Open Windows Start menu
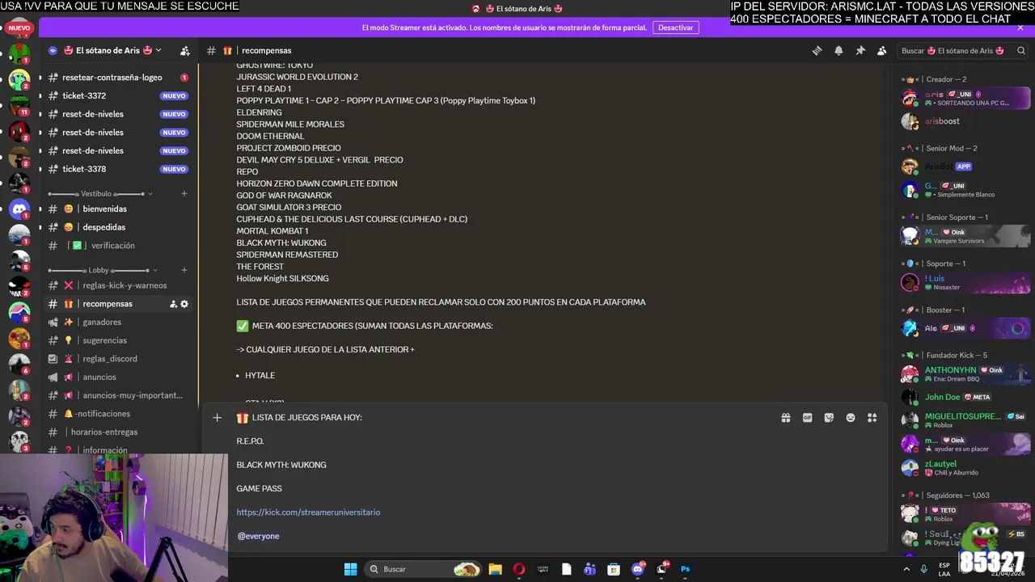Viewport: 1035px width, 582px height. tap(350, 569)
